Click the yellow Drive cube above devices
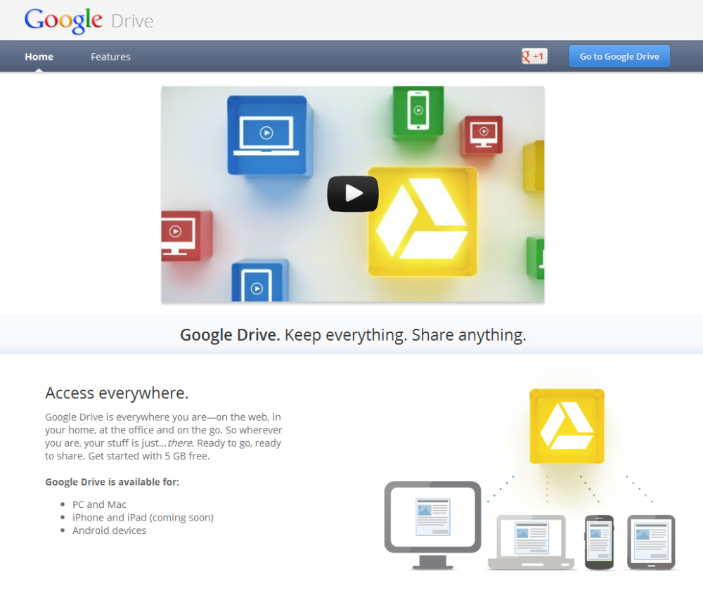Image resolution: width=703 pixels, height=614 pixels. pos(567,426)
